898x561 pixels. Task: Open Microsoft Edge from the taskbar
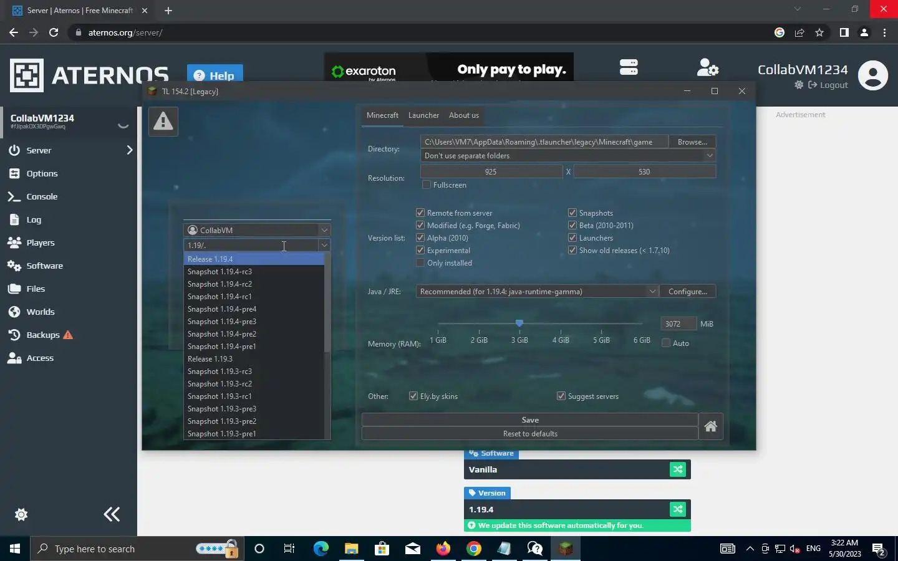pyautogui.click(x=321, y=549)
